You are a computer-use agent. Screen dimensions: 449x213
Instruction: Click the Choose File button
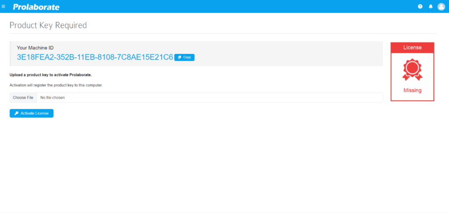(x=23, y=98)
